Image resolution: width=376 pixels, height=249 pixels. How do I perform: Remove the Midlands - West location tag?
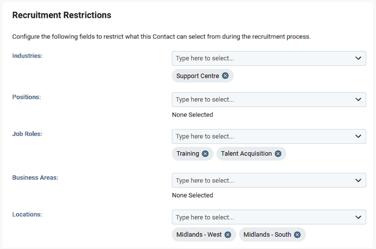click(x=228, y=235)
